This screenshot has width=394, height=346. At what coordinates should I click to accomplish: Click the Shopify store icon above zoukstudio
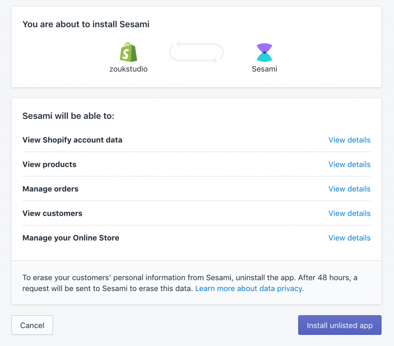point(129,52)
